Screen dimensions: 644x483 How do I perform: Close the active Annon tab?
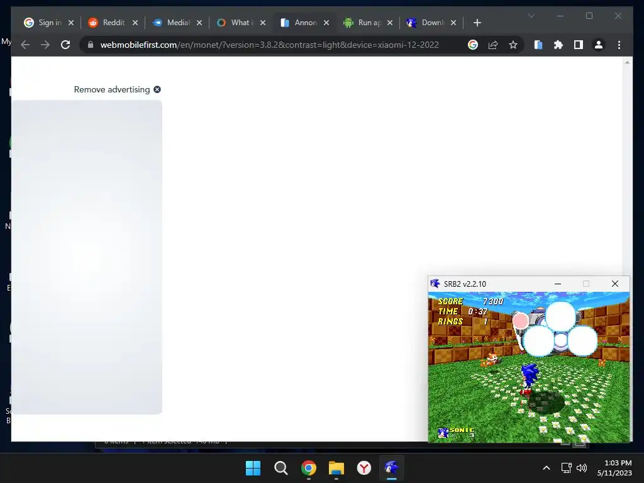pos(326,23)
